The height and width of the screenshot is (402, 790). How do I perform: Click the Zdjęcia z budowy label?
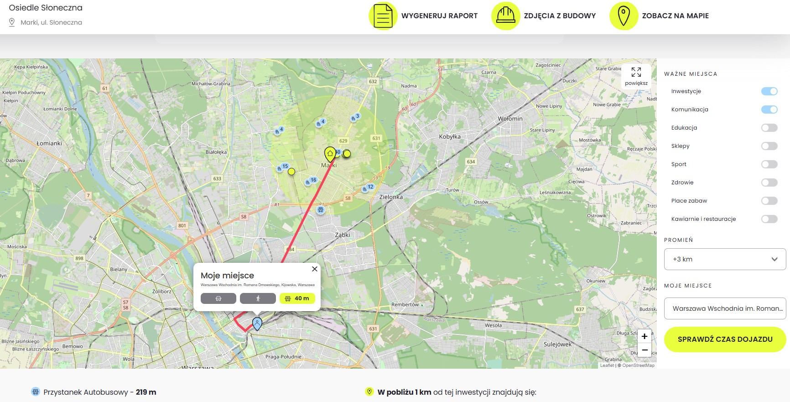click(x=560, y=16)
